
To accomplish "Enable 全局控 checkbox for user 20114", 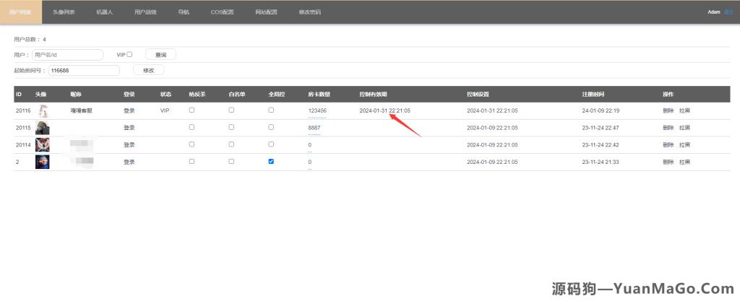I will coord(271,144).
